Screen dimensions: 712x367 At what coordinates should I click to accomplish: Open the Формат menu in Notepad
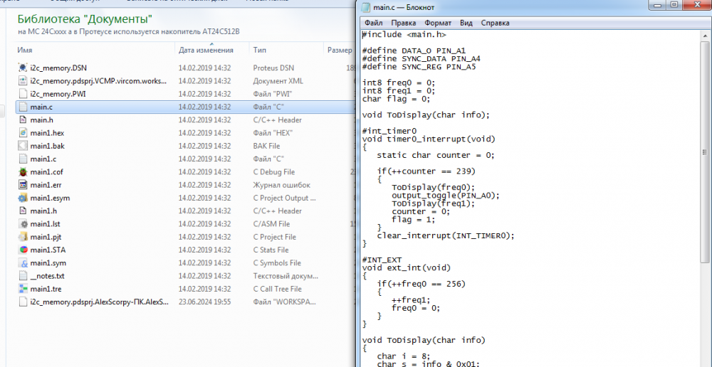point(438,23)
